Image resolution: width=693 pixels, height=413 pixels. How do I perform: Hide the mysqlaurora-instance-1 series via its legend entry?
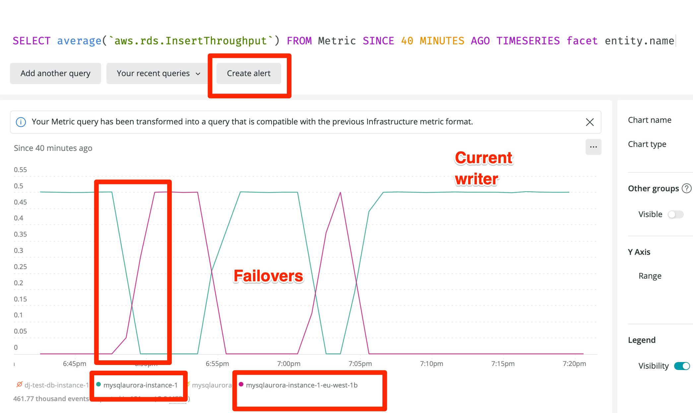pos(141,385)
